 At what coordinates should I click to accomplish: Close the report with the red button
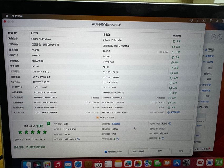pyautogui.click(x=5, y=21)
